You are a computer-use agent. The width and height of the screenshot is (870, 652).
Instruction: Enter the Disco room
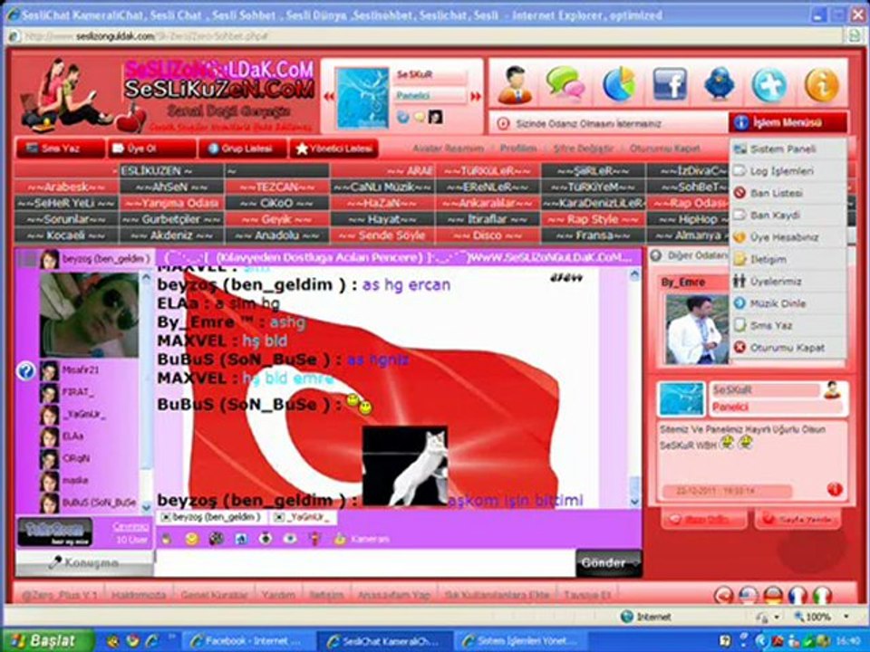pyautogui.click(x=488, y=235)
